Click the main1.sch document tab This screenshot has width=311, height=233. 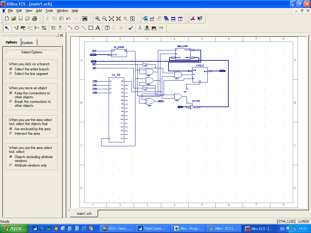pyautogui.click(x=84, y=214)
